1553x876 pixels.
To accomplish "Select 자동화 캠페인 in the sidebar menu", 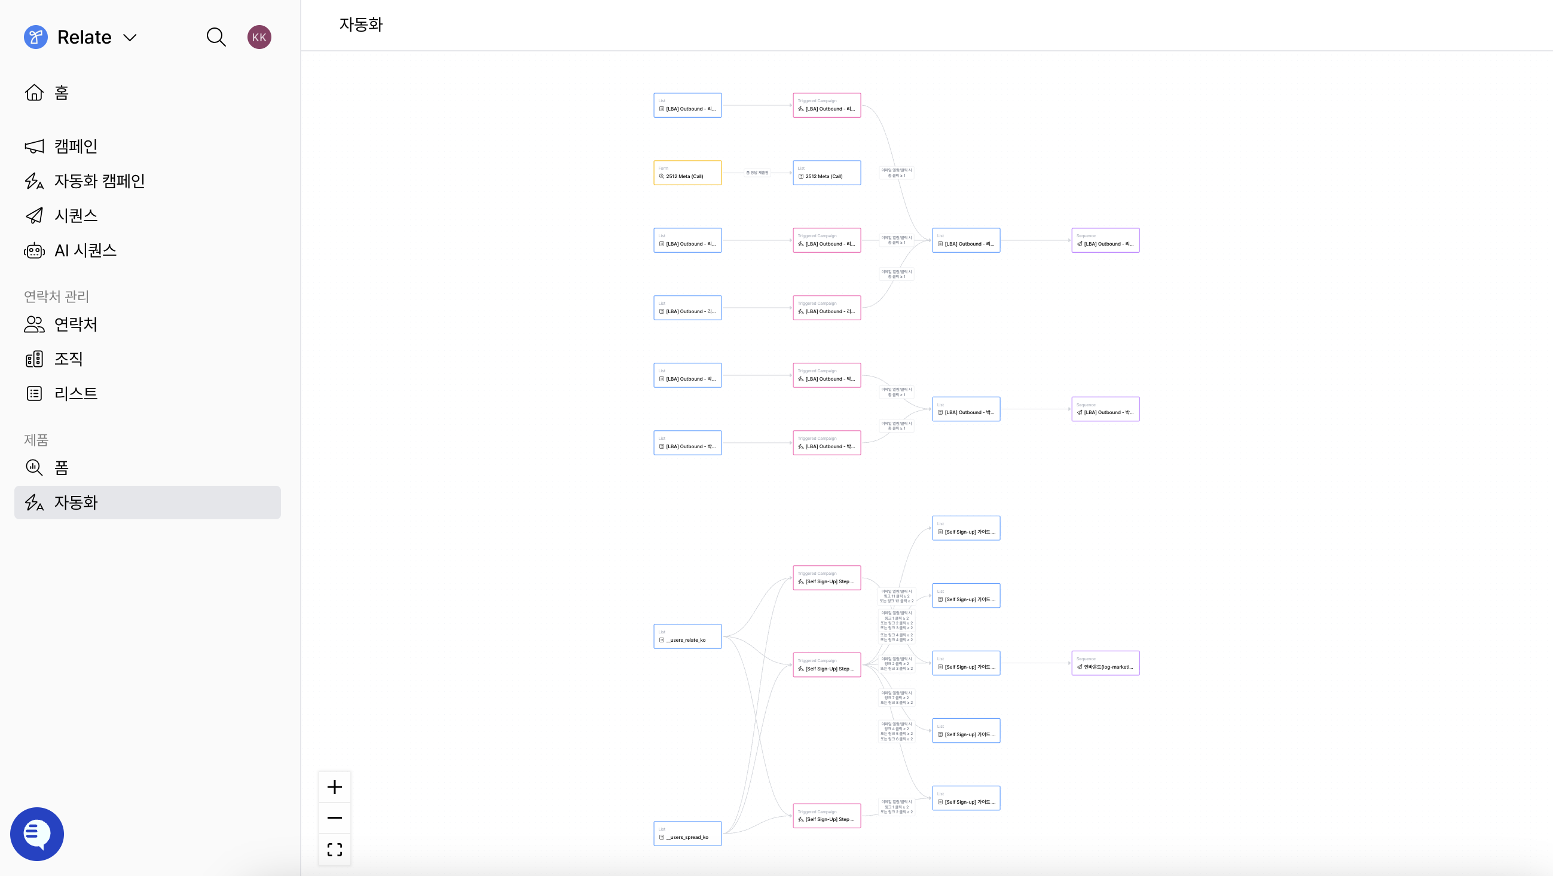I will pos(99,180).
